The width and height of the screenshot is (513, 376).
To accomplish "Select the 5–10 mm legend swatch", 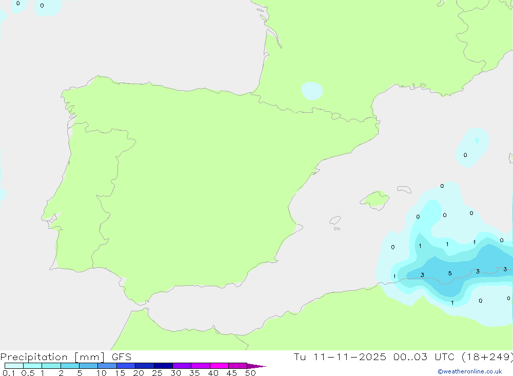I will 88,366.
